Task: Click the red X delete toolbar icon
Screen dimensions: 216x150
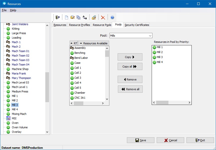Action: pyautogui.click(x=103, y=17)
